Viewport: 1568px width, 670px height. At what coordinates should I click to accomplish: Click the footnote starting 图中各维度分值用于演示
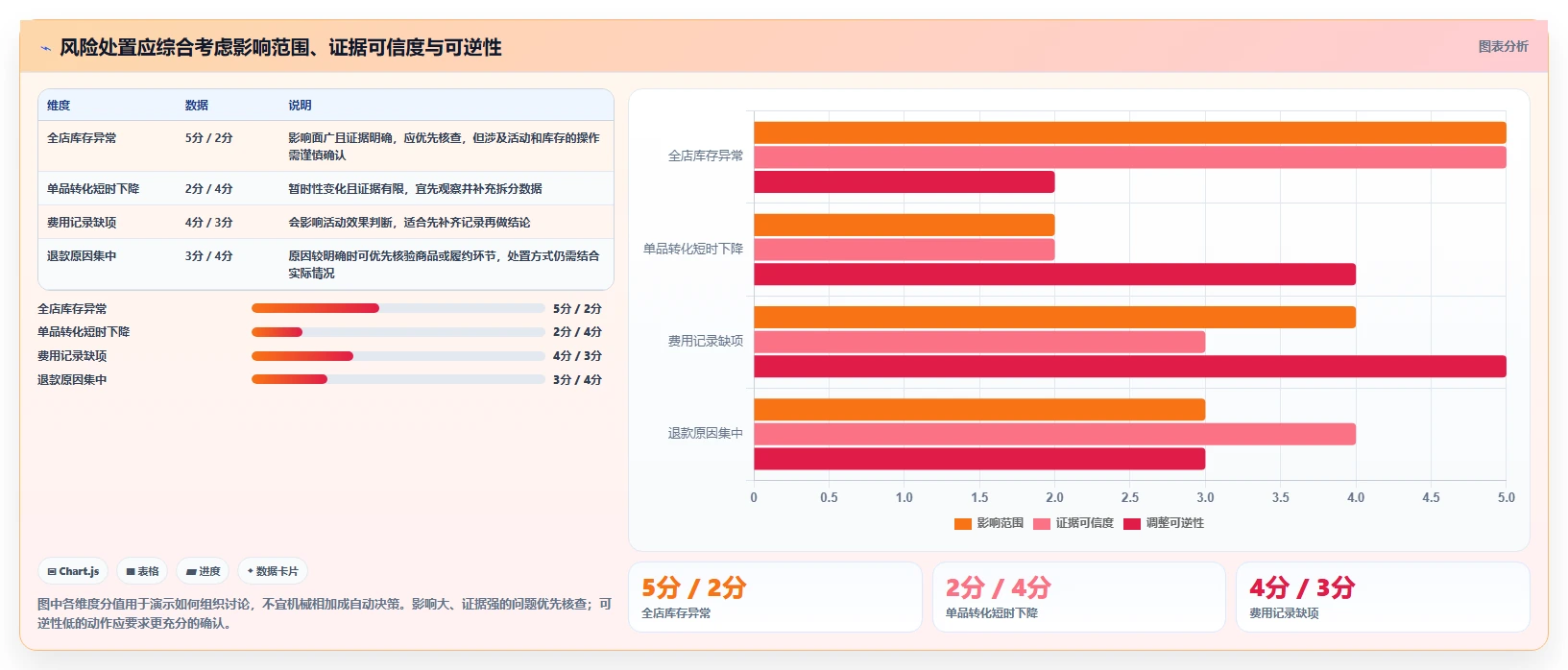tap(325, 613)
